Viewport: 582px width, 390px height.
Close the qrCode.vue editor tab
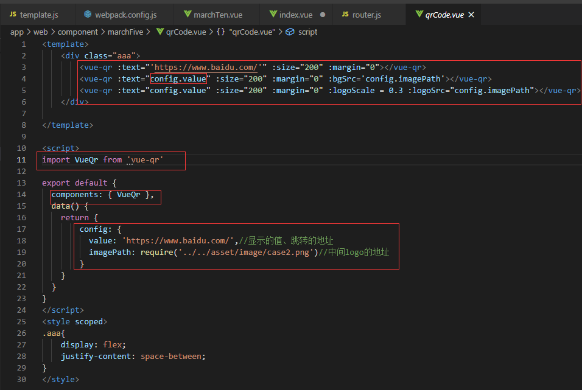471,15
